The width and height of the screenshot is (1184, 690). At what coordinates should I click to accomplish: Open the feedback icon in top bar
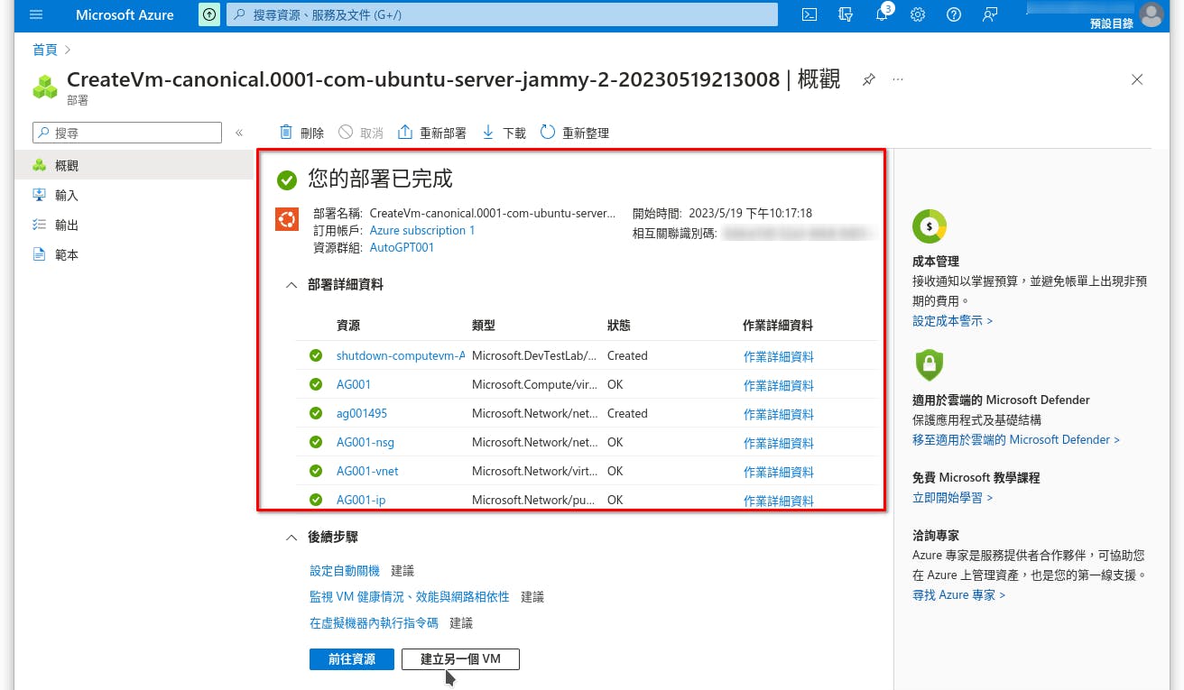point(991,14)
